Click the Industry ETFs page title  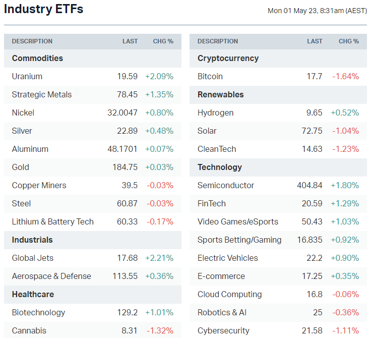tap(44, 9)
